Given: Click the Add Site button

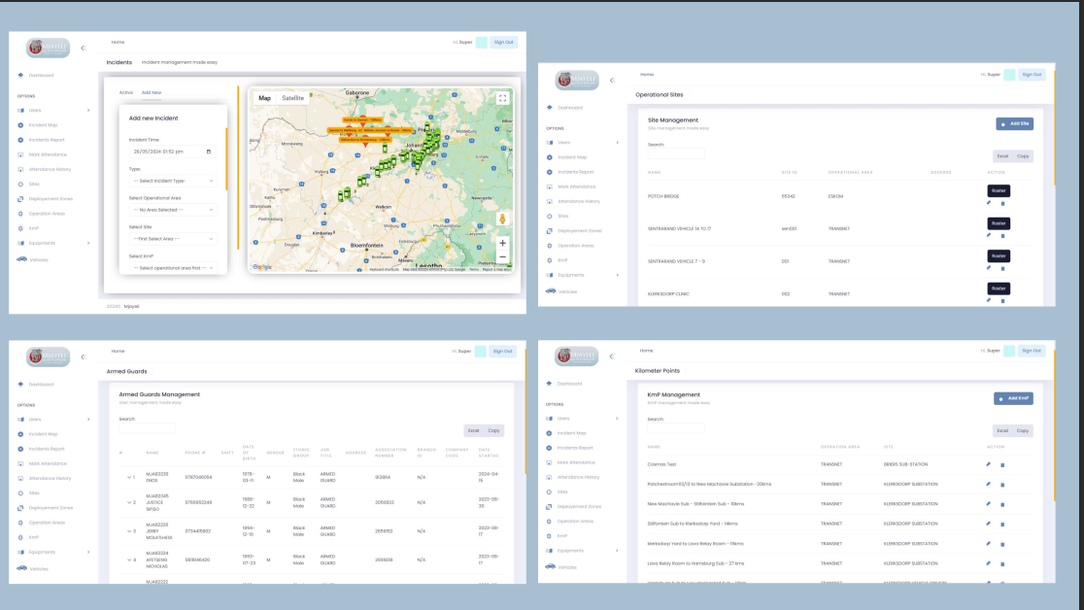Looking at the screenshot, I should pos(1014,124).
